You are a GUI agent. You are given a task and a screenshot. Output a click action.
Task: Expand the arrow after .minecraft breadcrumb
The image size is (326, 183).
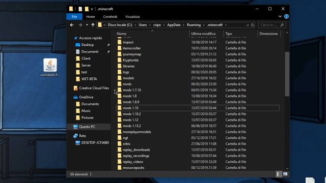[226, 25]
